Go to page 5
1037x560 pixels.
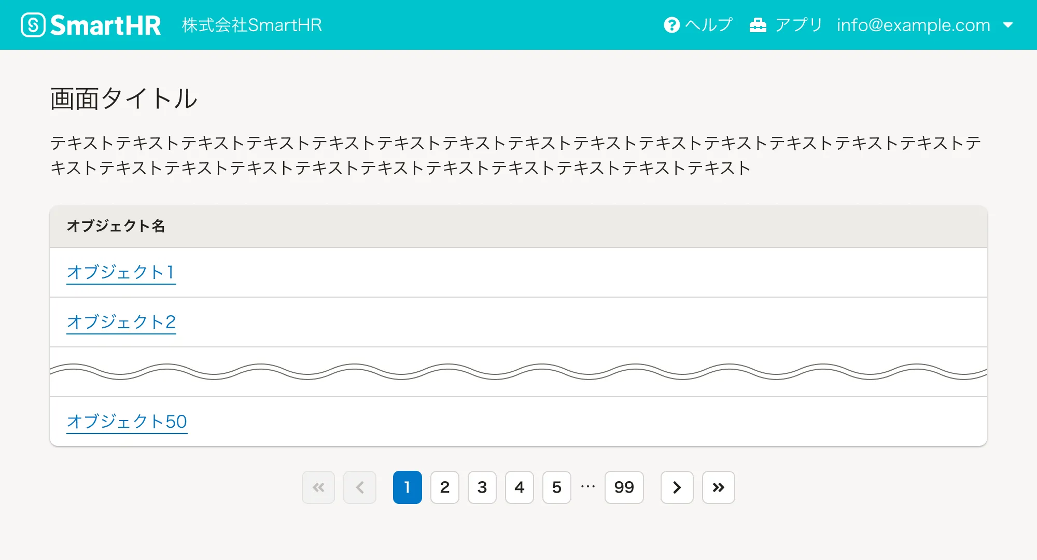[556, 487]
